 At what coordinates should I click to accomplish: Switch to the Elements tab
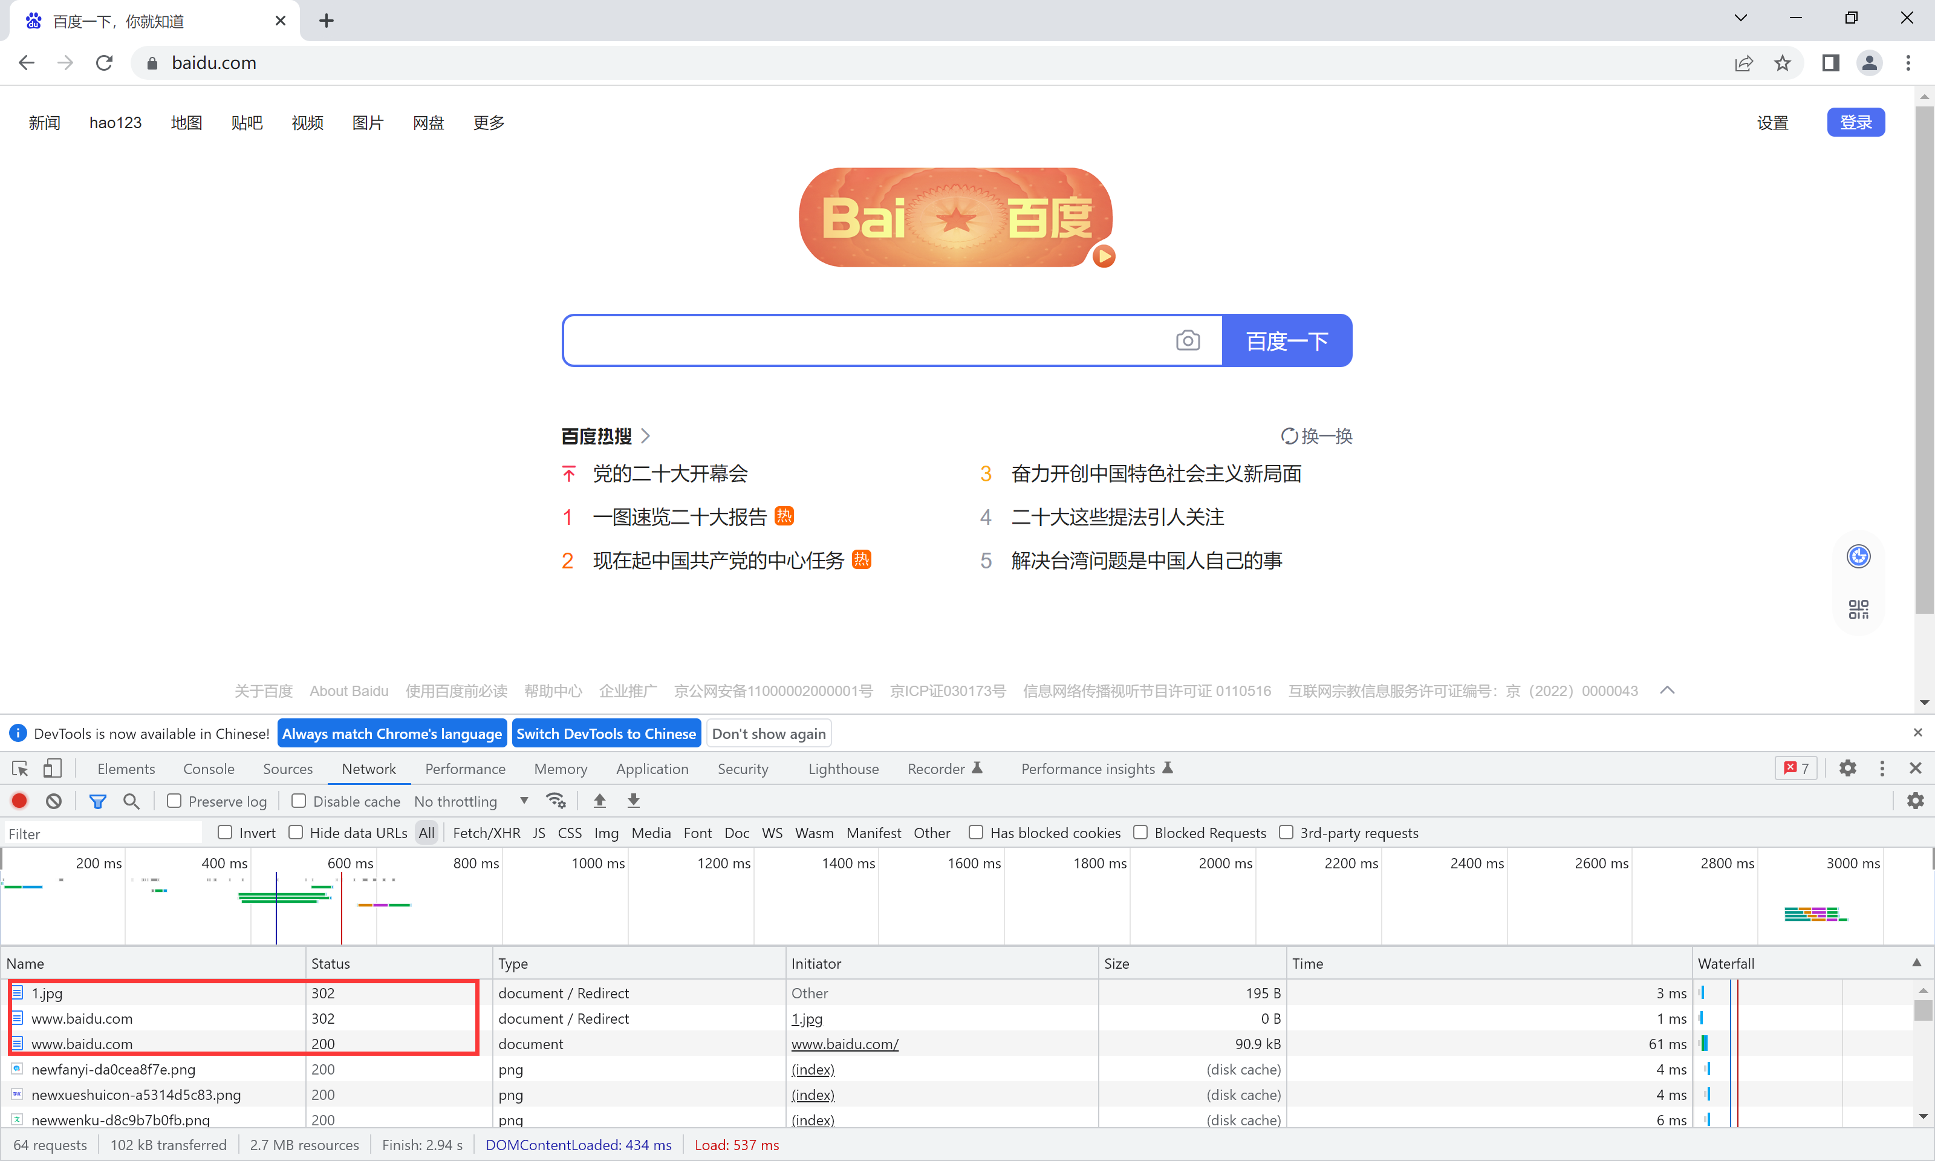click(x=126, y=769)
